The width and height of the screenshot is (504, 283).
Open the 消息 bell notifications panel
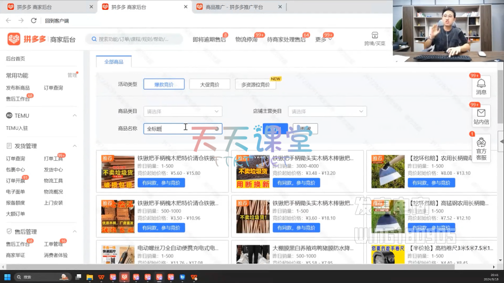pos(481,86)
